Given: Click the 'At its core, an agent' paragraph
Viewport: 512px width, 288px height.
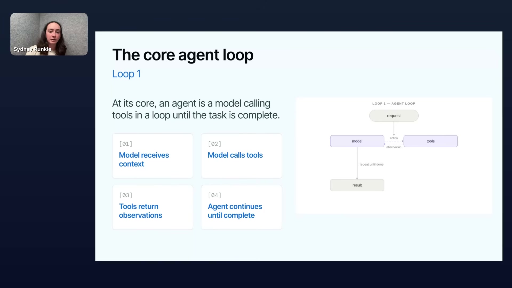Looking at the screenshot, I should pyautogui.click(x=196, y=109).
